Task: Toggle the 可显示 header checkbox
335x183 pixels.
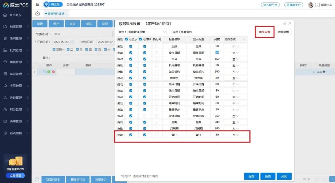Action: click(127, 39)
